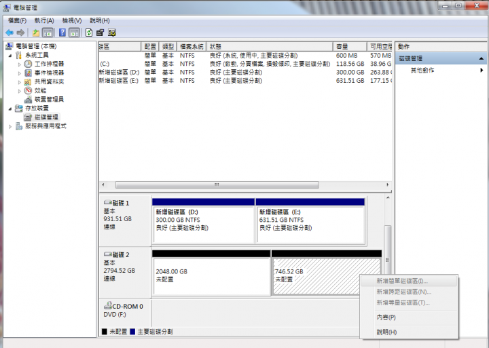Click 其他動作 in the actions pane
The width and height of the screenshot is (489, 348).
pos(422,71)
